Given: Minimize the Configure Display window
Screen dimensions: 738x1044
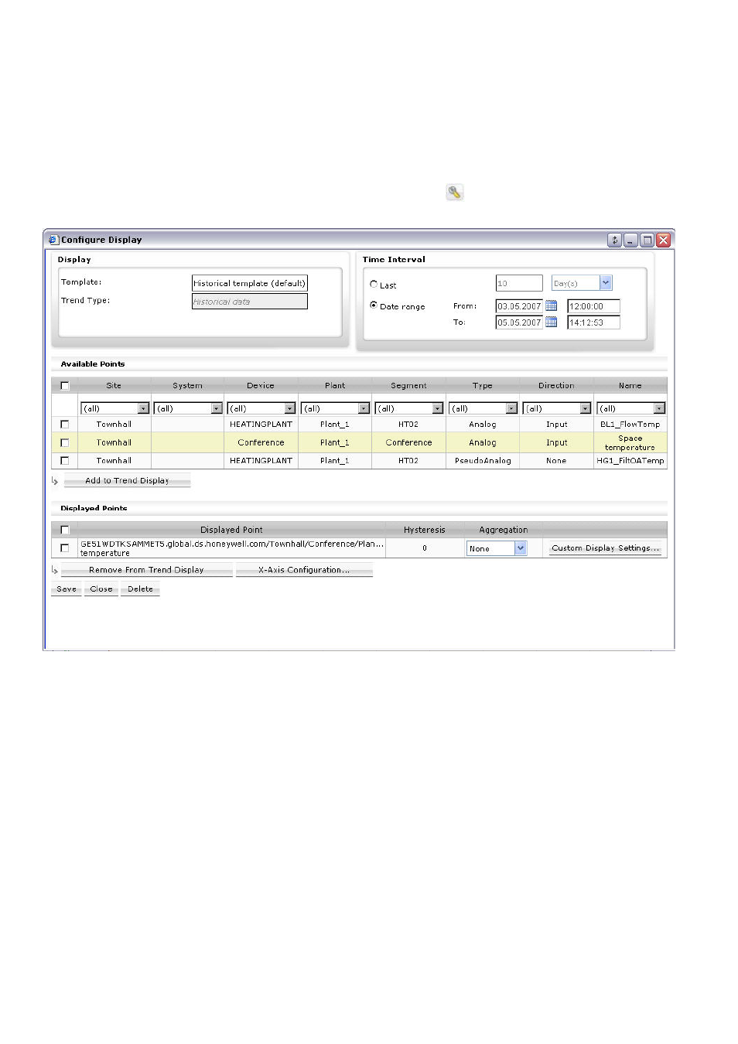Looking at the screenshot, I should [630, 240].
